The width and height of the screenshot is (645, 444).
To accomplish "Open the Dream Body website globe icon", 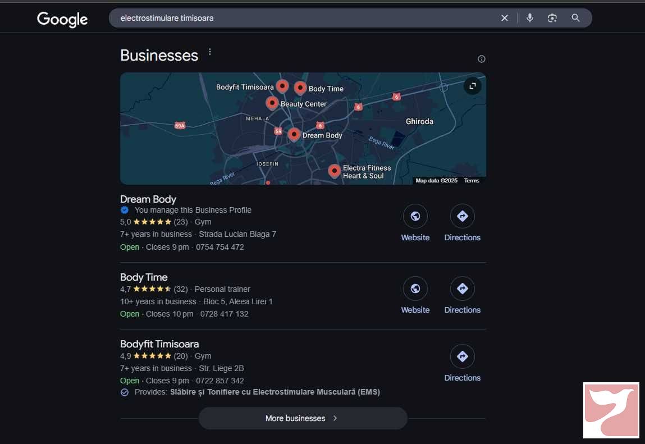I will (415, 216).
